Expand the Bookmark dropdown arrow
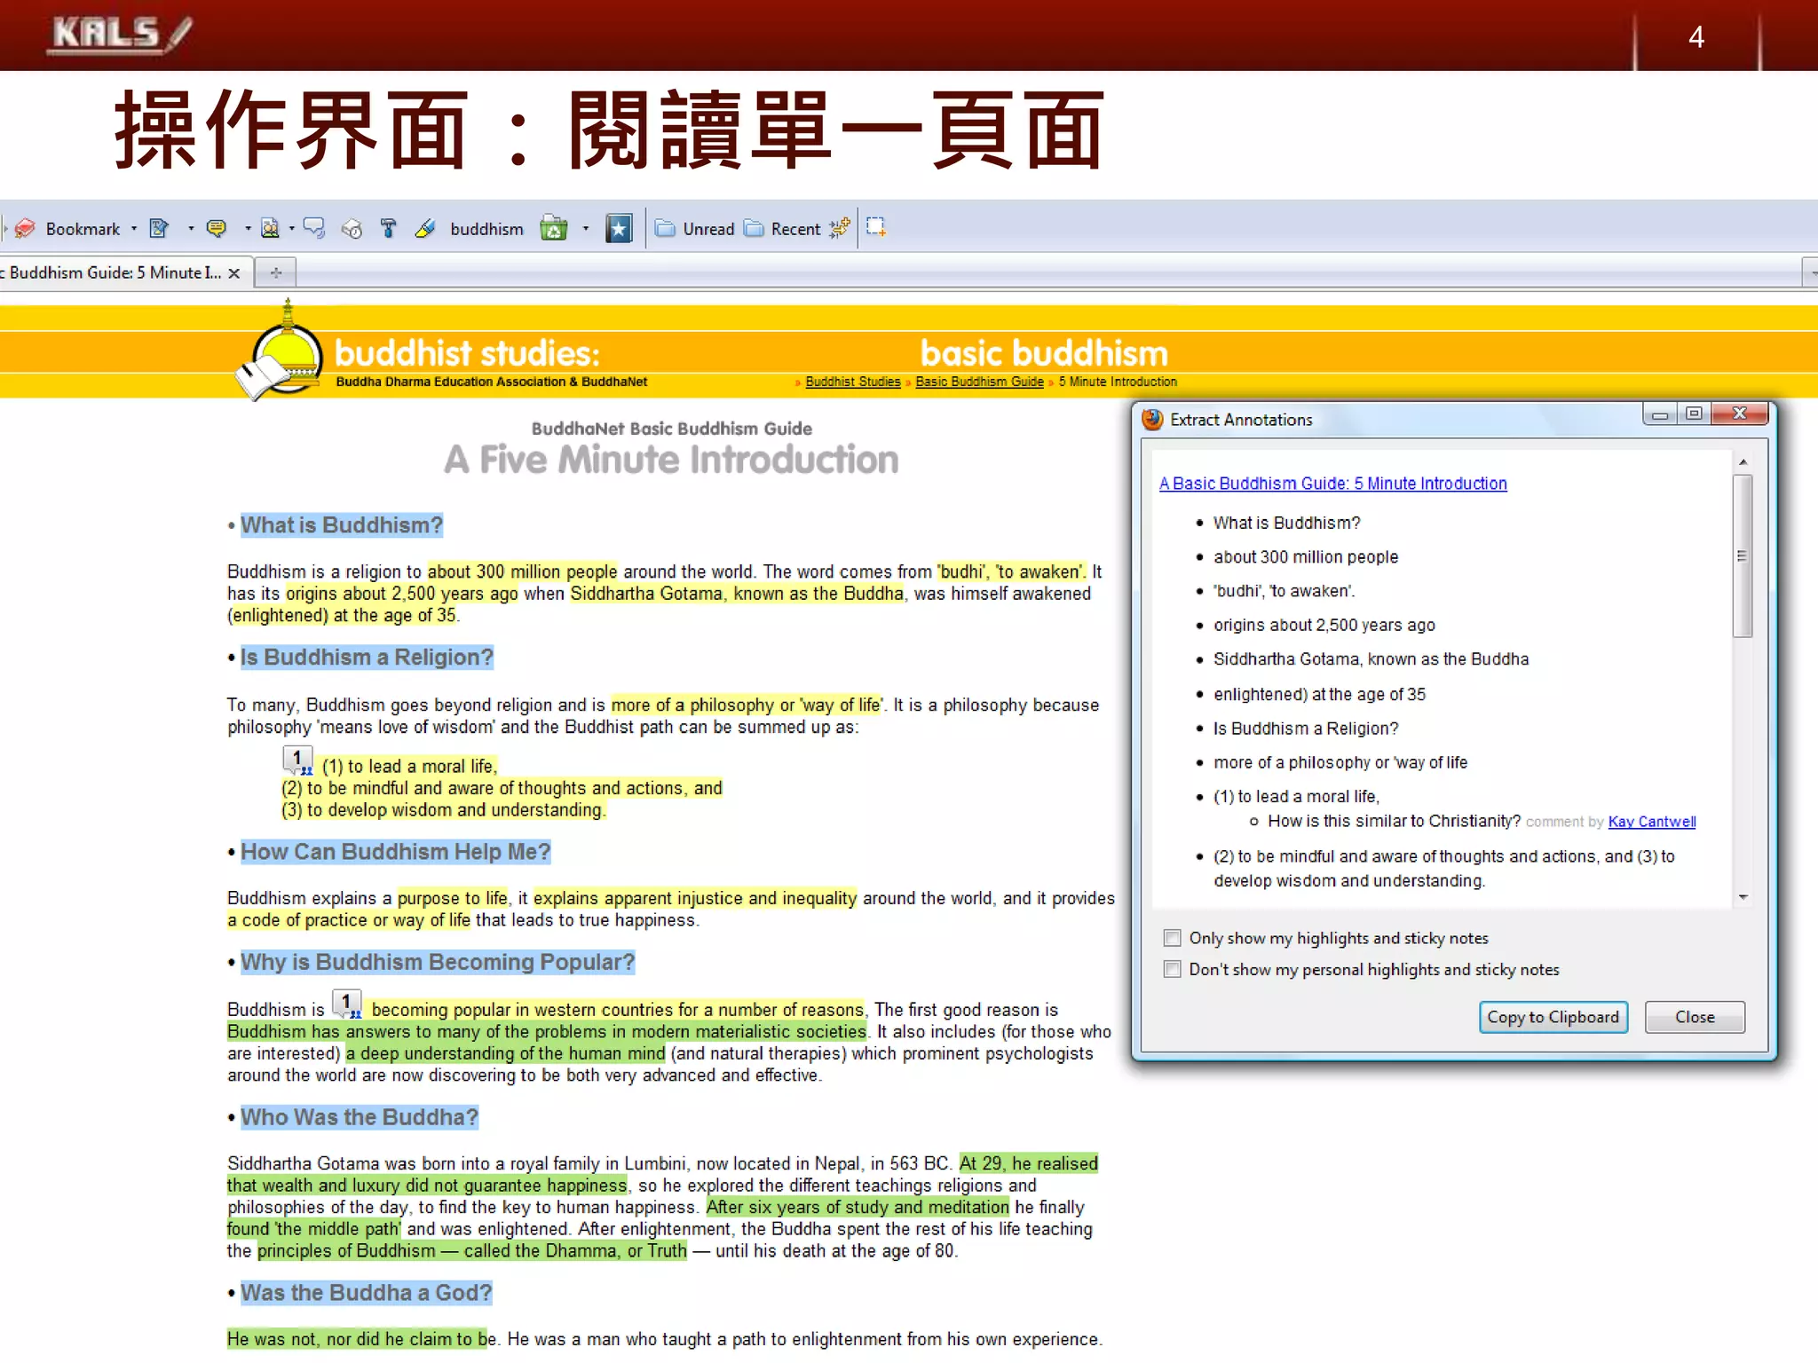The width and height of the screenshot is (1818, 1363). [134, 229]
